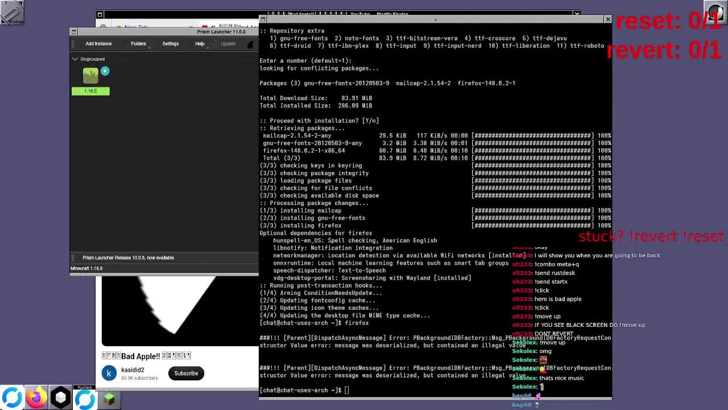Subscribe to kasidid2 channel
Image resolution: width=728 pixels, height=410 pixels.
click(x=186, y=374)
